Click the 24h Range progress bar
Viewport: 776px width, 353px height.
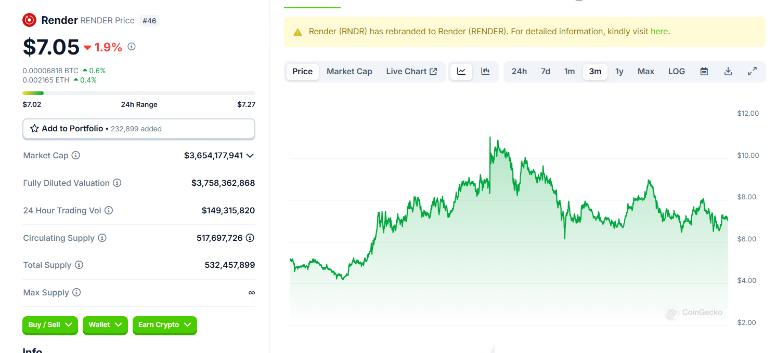pos(139,93)
